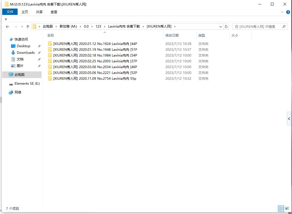Unpin Downloads using its pin icon
Viewport: 292px width, 214px height.
point(39,53)
